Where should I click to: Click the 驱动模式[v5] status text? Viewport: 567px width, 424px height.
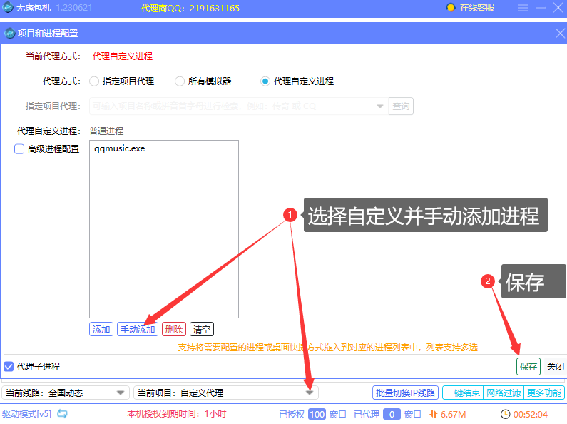(x=27, y=413)
